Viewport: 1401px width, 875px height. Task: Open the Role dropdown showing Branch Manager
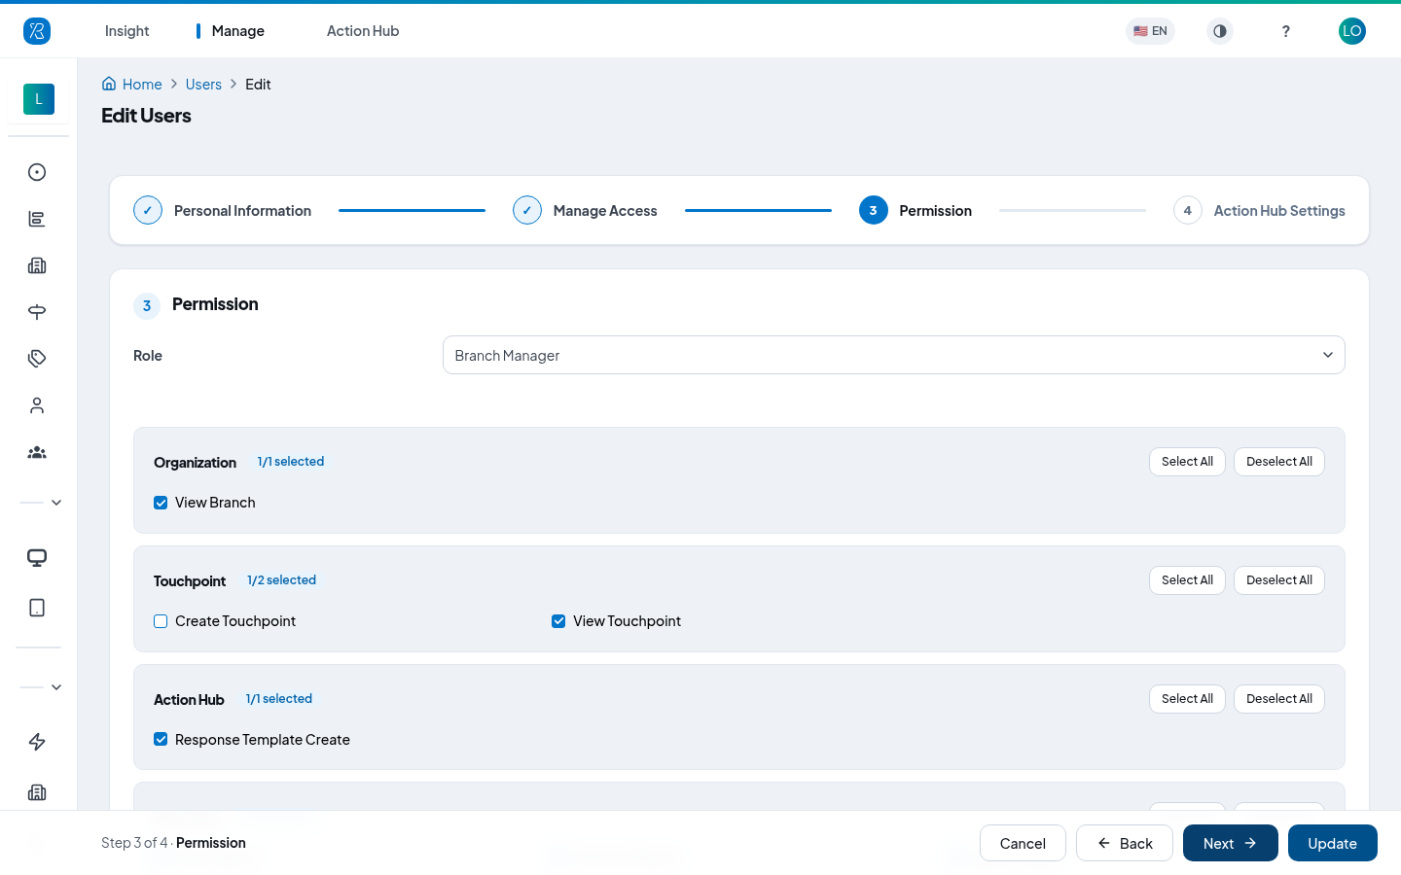coord(893,355)
